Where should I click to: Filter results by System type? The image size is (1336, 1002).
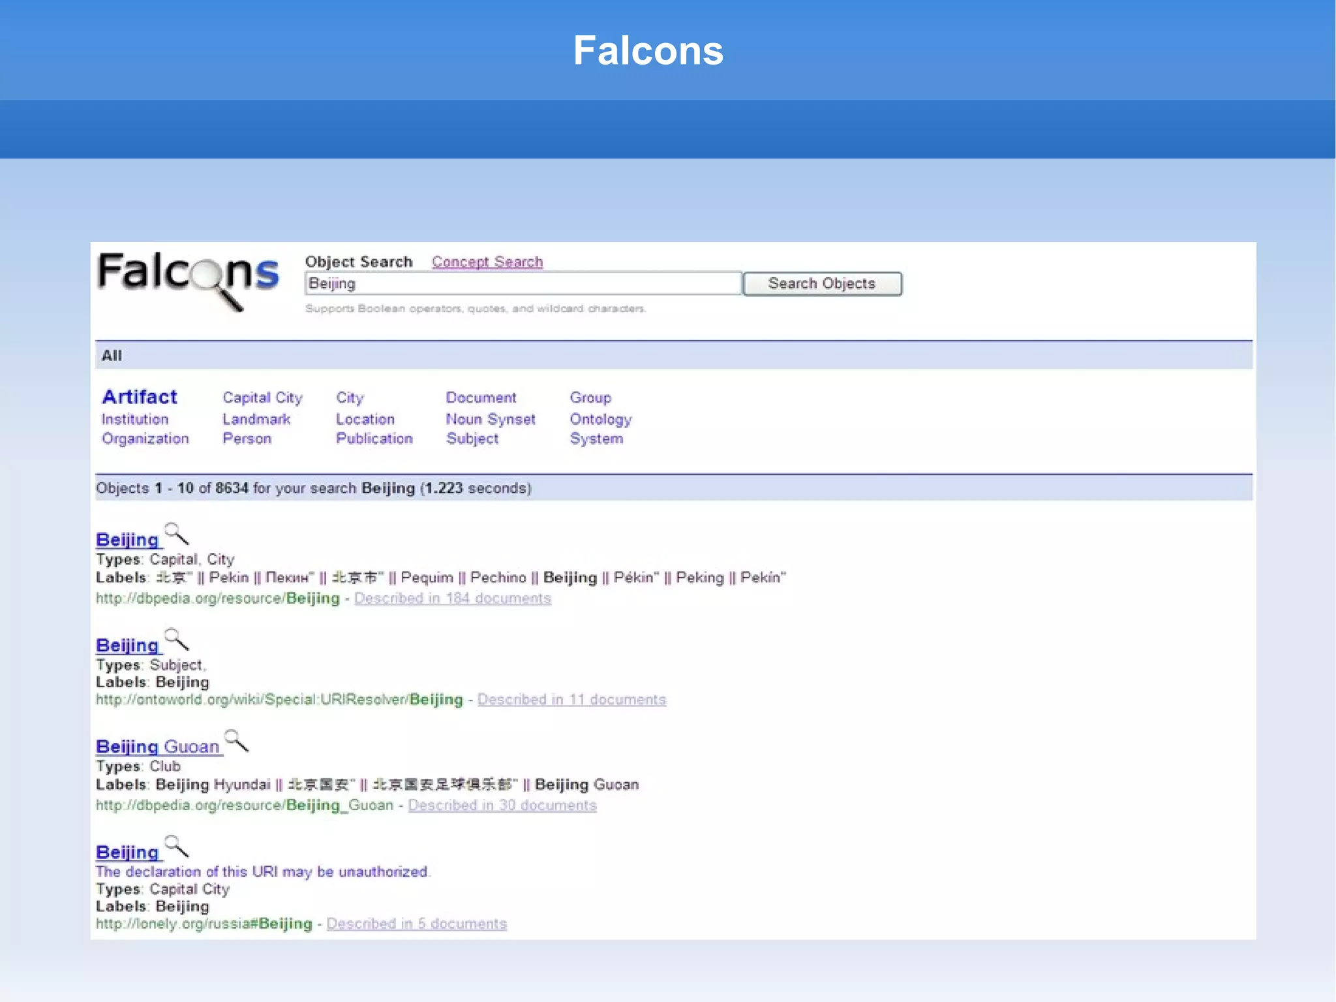[x=596, y=439]
